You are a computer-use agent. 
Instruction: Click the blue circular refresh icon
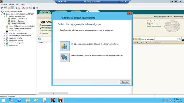pyautogui.click(x=39, y=39)
